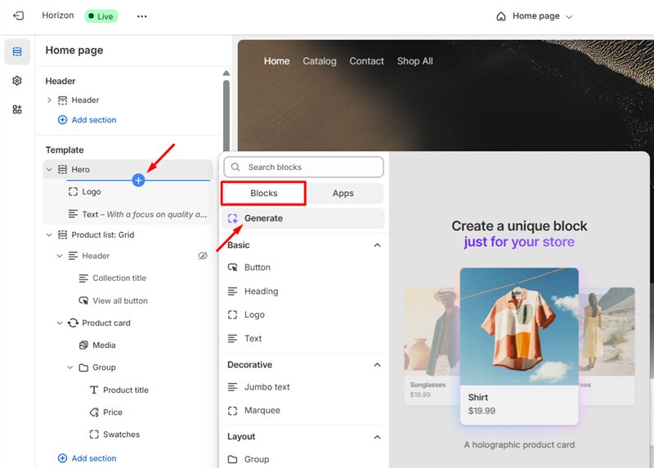Click Add section link under Header

[93, 120]
